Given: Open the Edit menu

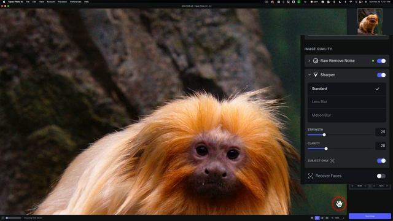Looking at the screenshot, I should tap(34, 2).
